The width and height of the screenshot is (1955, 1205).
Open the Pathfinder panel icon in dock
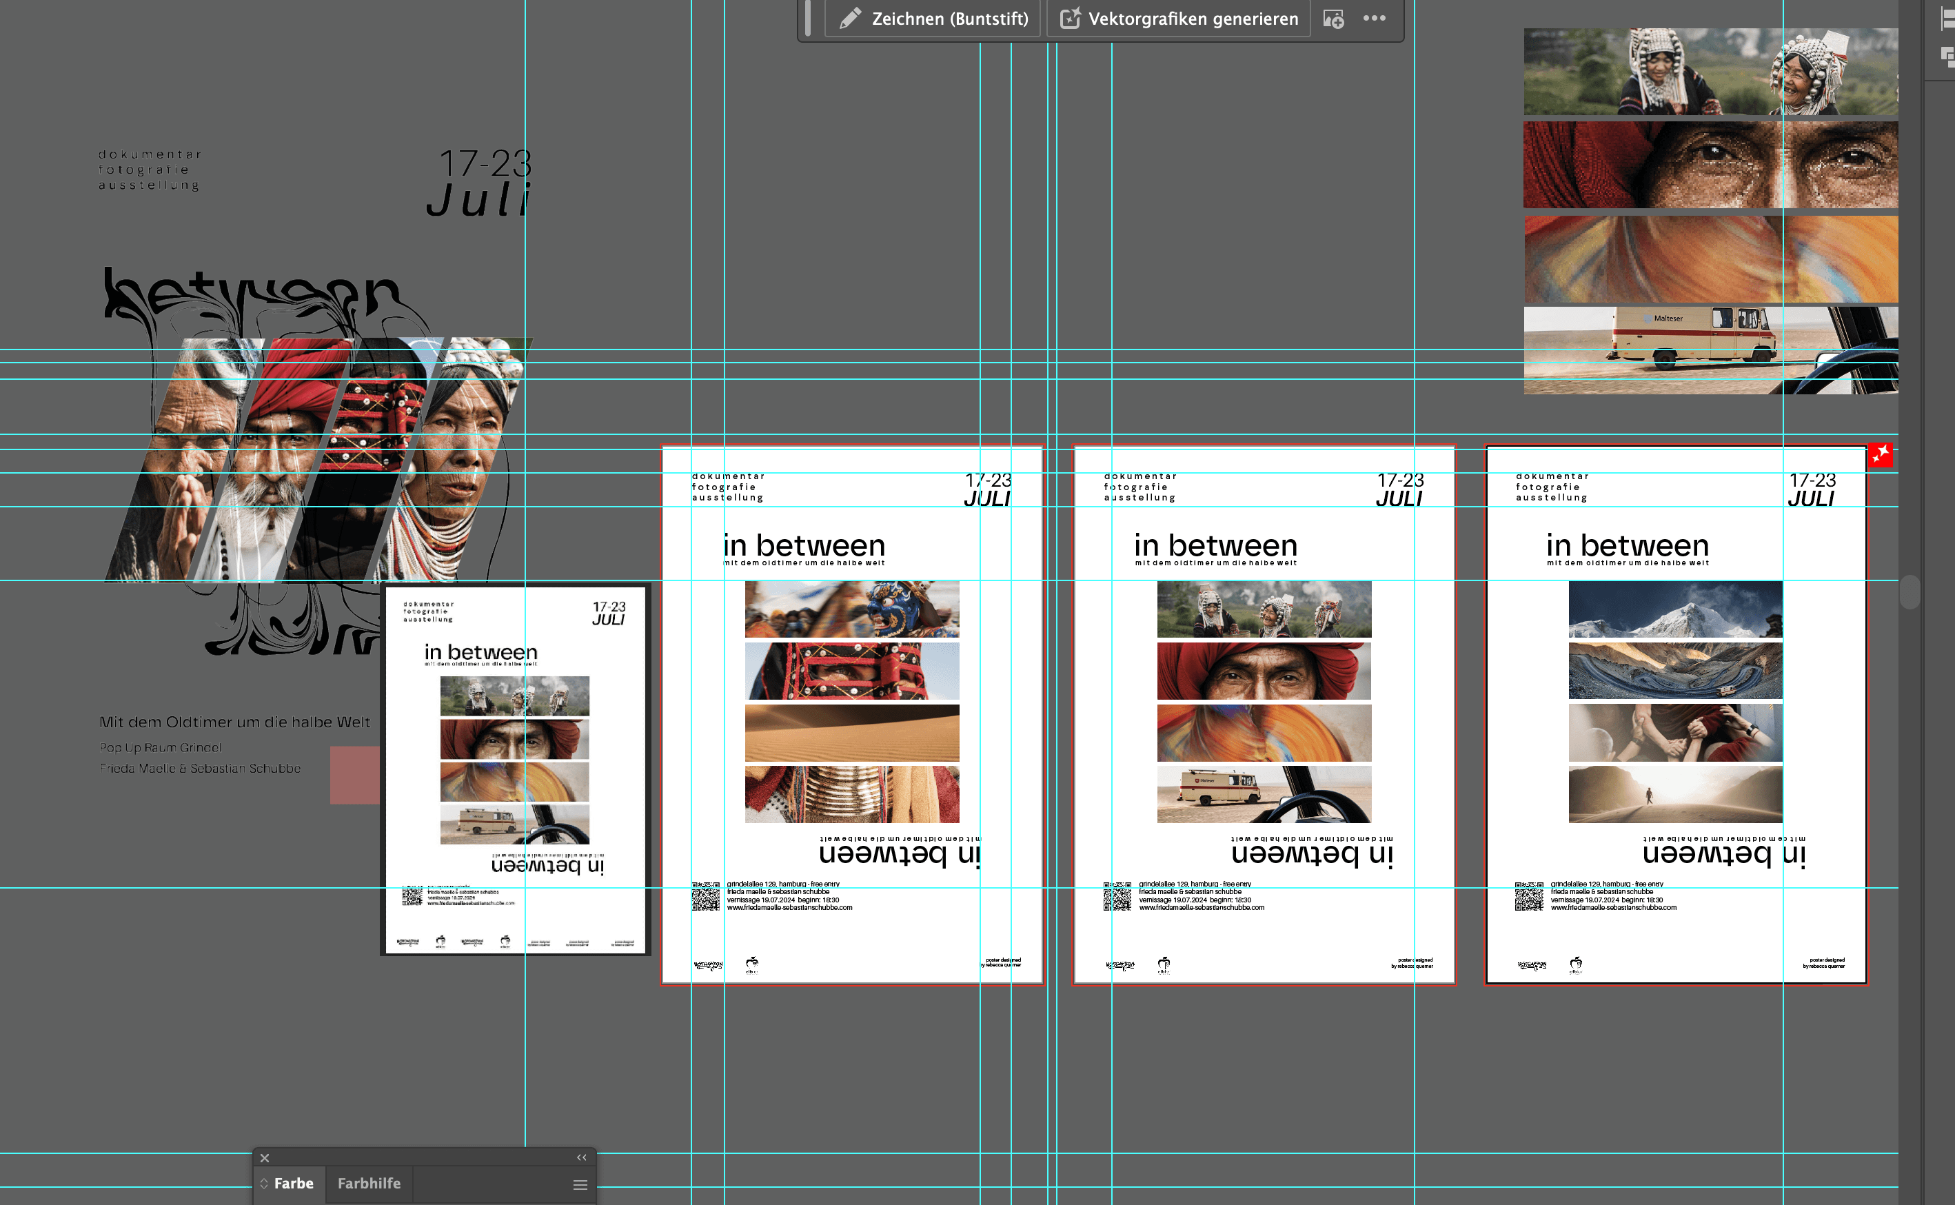(1947, 55)
